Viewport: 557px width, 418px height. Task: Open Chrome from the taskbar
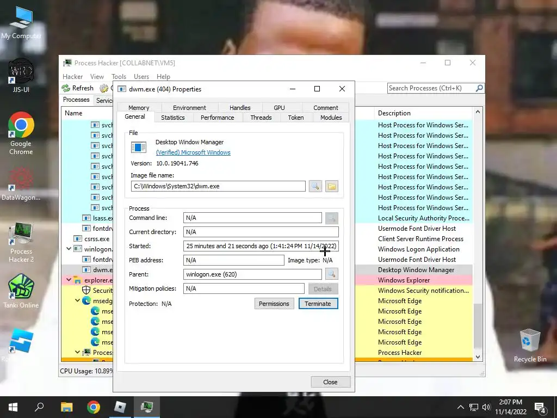point(93,407)
